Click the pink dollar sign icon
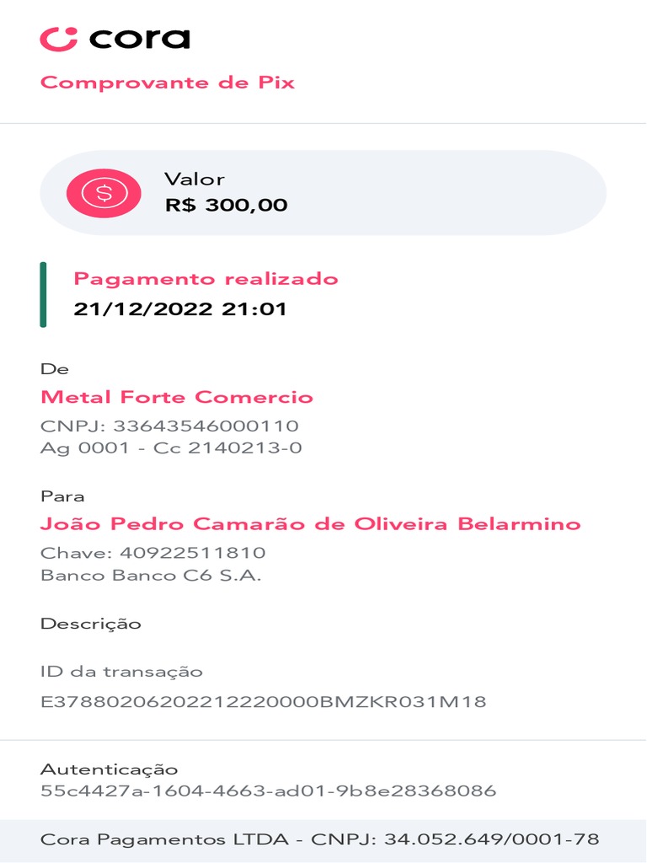647x863 pixels. coord(104,193)
